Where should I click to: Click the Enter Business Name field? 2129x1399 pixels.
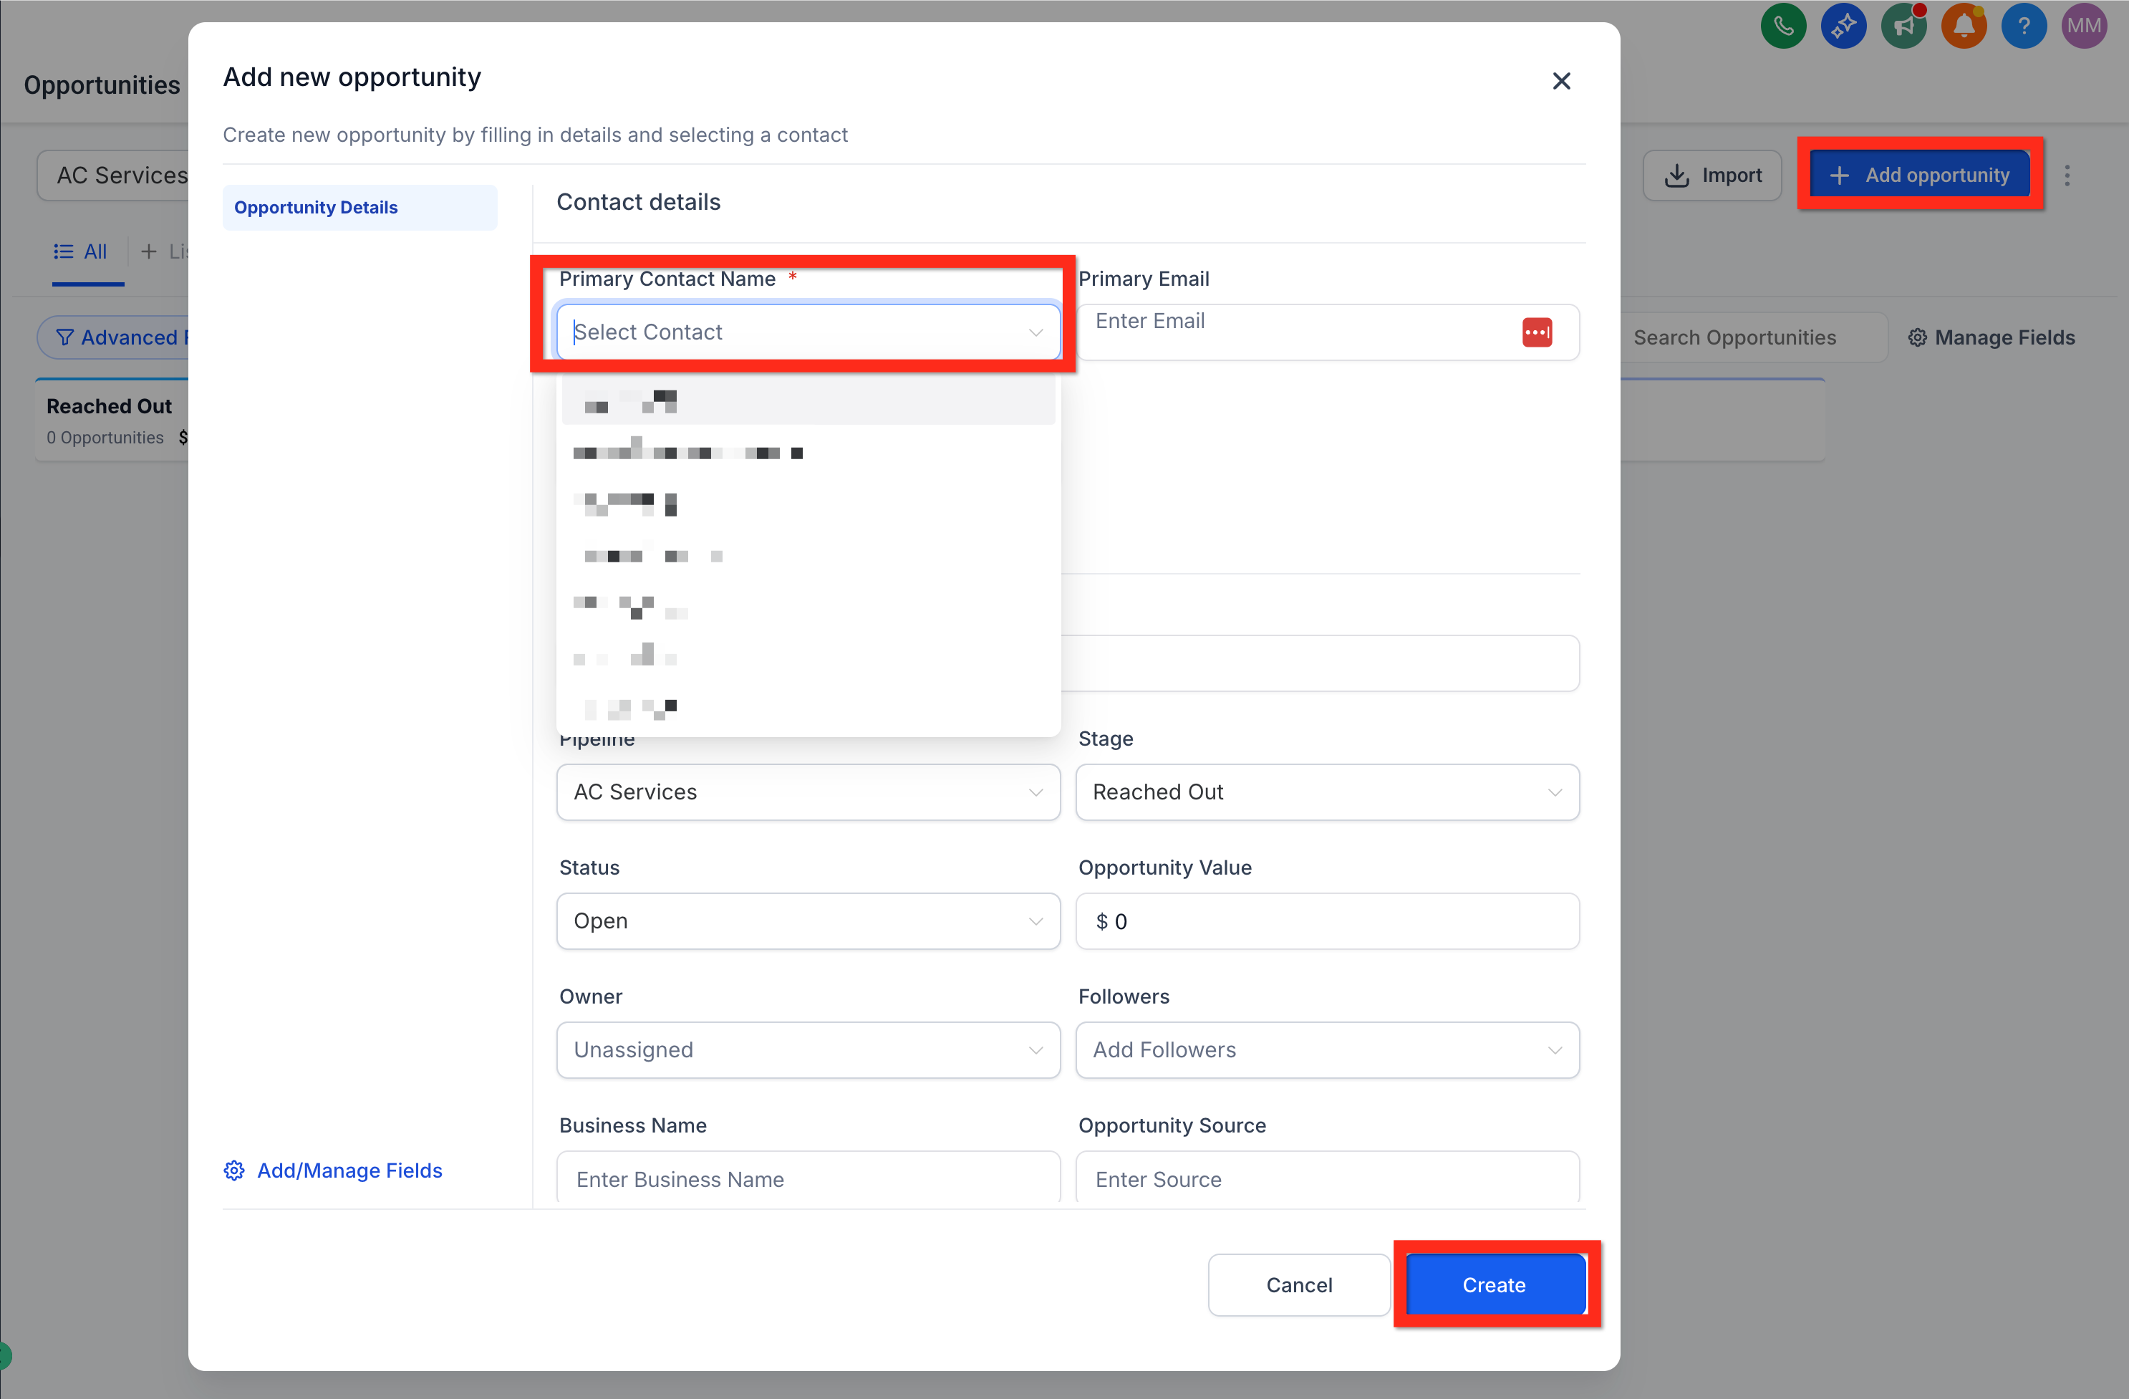(807, 1179)
